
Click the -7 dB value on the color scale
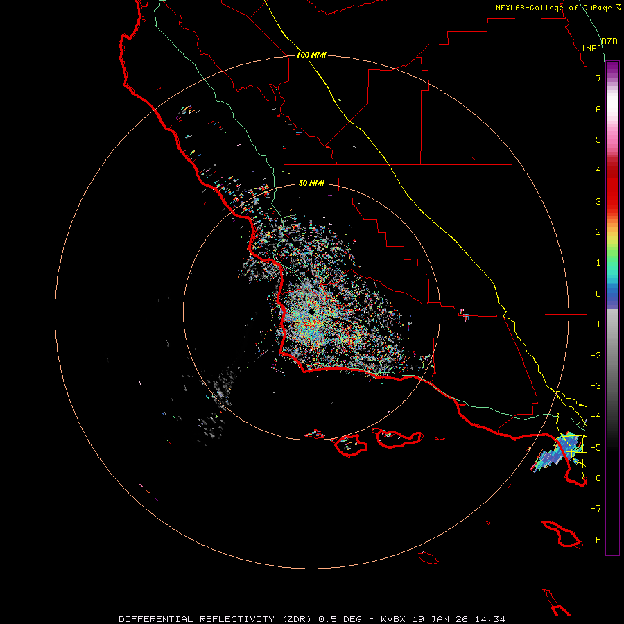[x=596, y=509]
